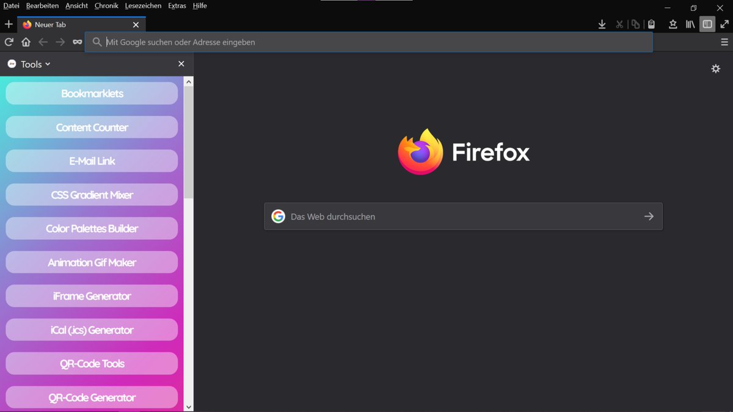Select the Neuer Tab tab
733x412 pixels.
(x=82, y=25)
